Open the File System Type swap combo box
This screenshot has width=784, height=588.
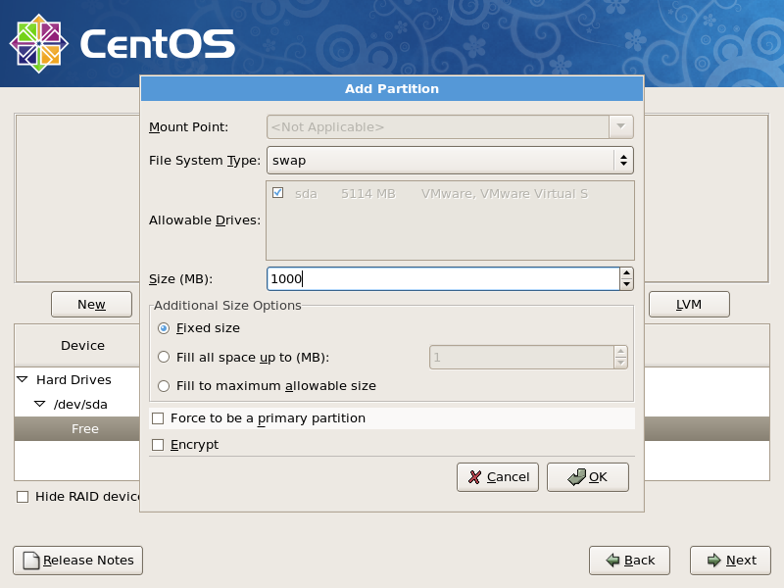click(450, 161)
